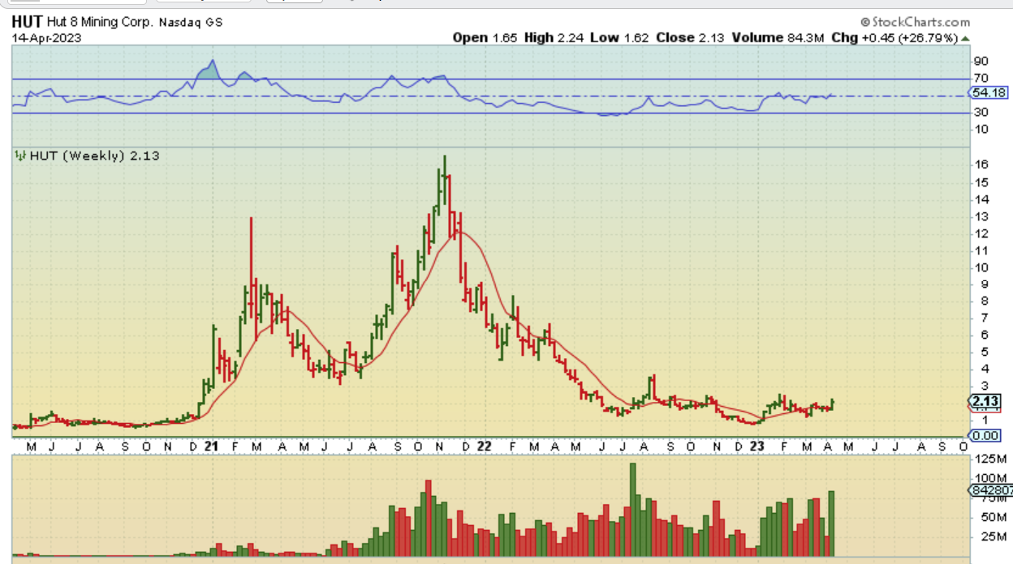The width and height of the screenshot is (1013, 564).
Task: Click the 14-Apr-2023 chart date
Action: pyautogui.click(x=46, y=37)
